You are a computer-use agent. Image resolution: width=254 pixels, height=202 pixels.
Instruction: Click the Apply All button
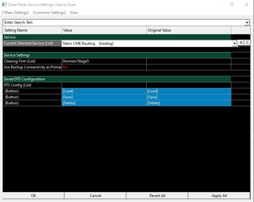click(x=219, y=196)
